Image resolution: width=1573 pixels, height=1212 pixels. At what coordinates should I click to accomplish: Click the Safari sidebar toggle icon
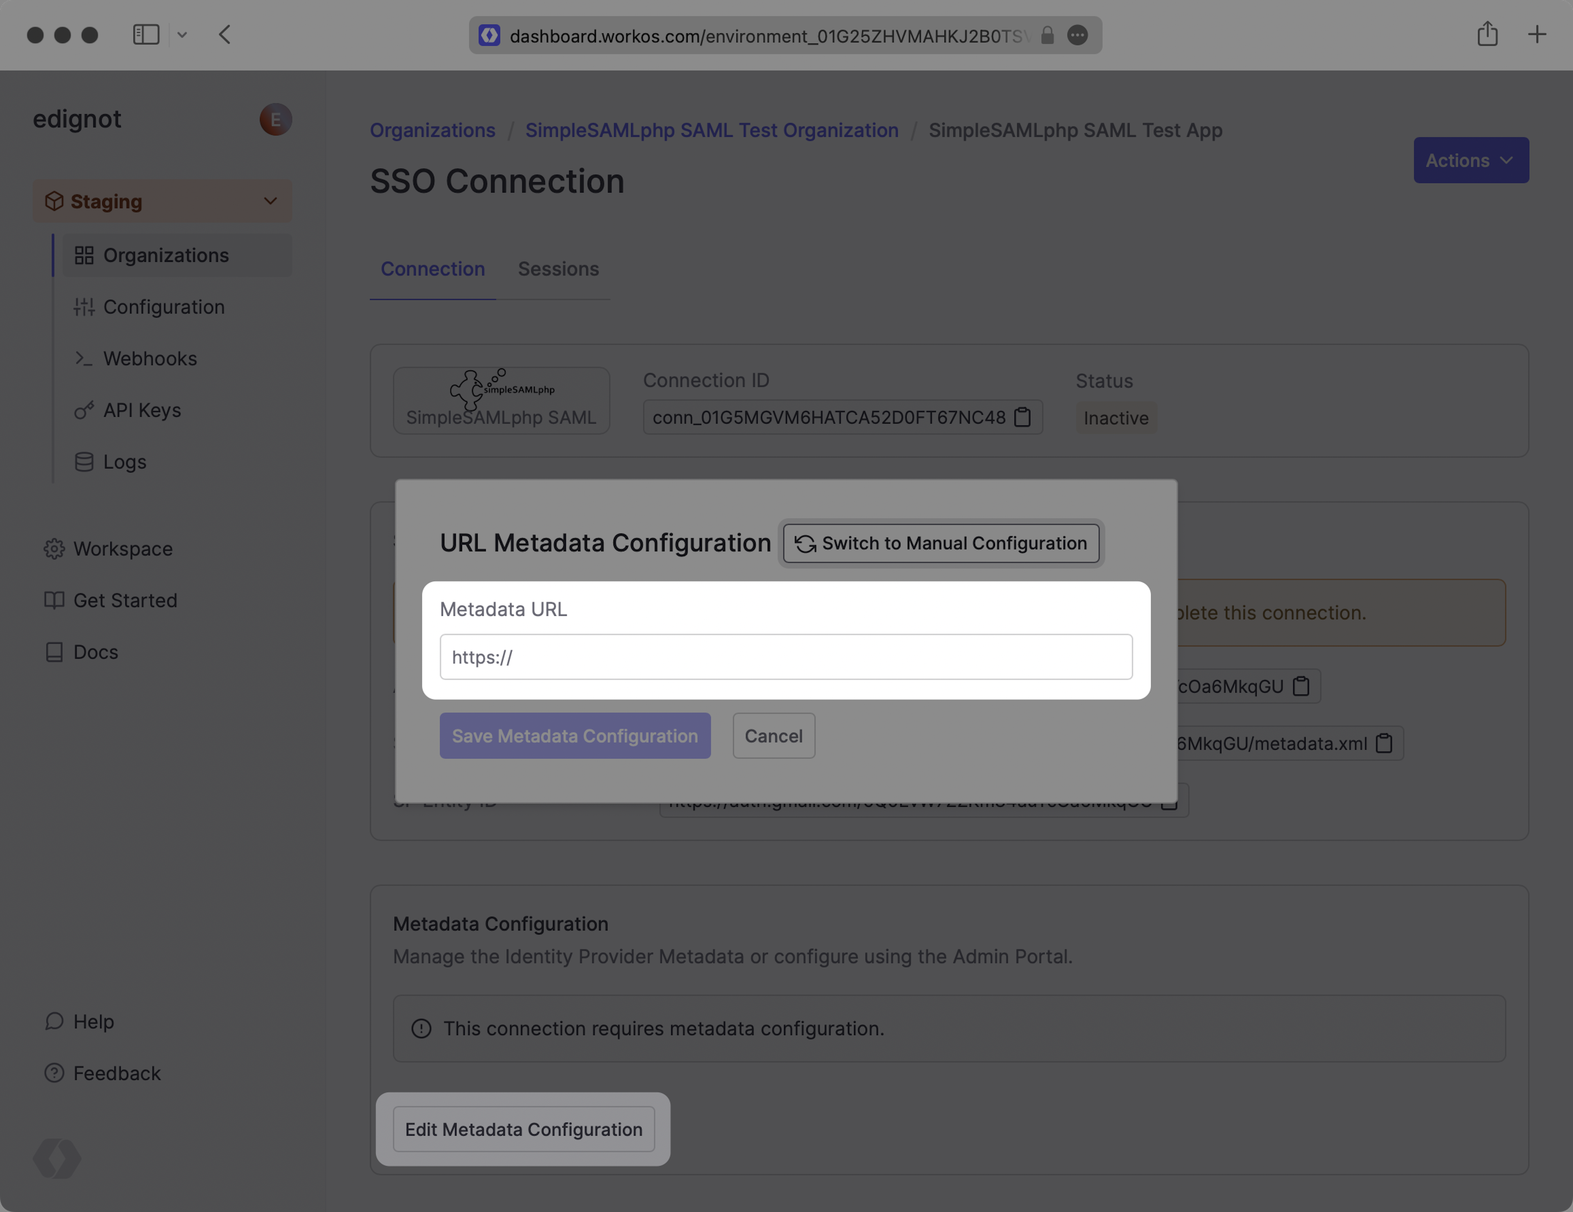pos(146,34)
